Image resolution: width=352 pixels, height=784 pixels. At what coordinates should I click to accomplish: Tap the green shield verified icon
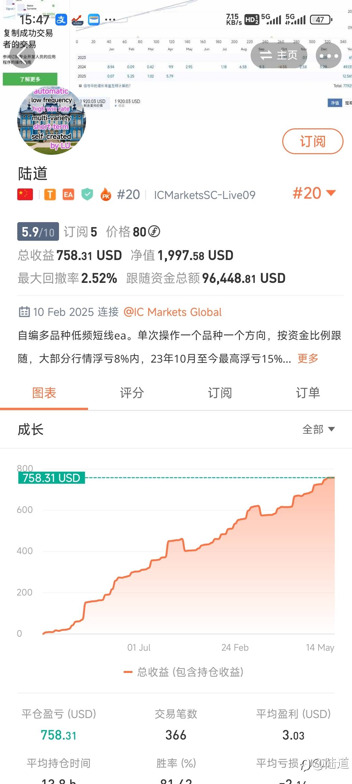tap(87, 195)
